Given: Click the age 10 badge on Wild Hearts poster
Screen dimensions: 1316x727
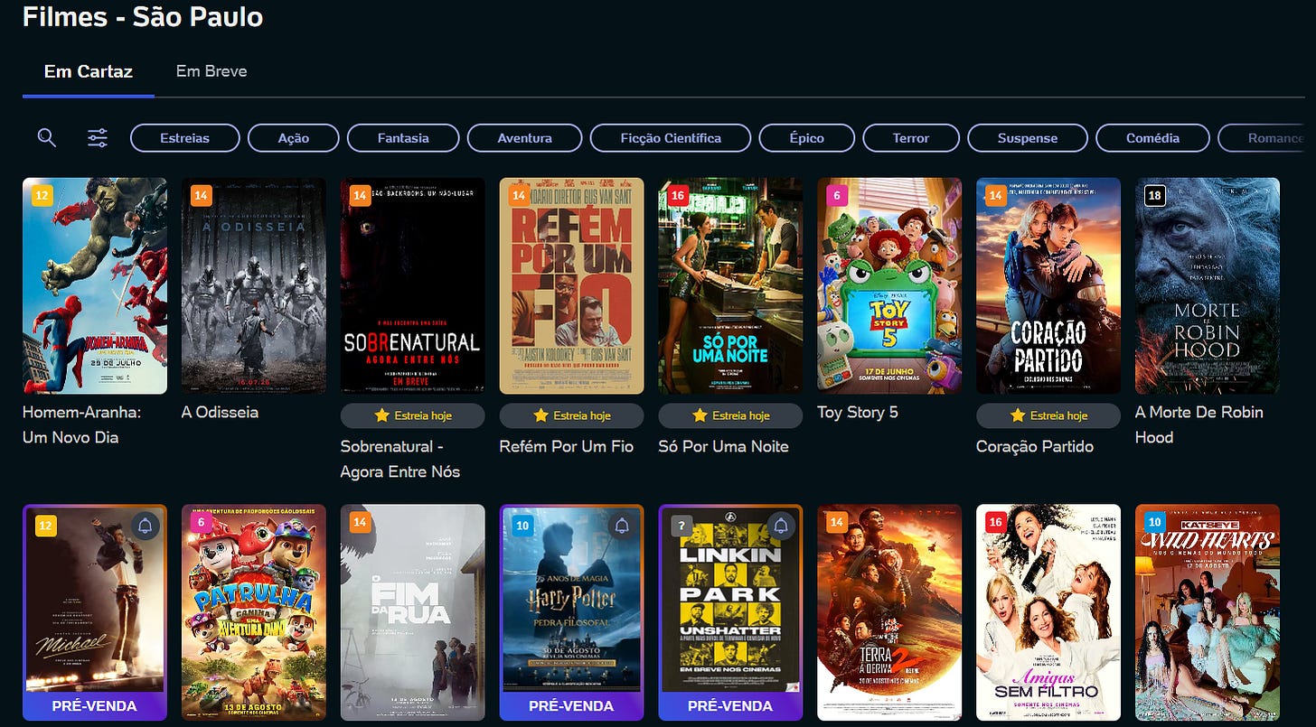Looking at the screenshot, I should 1154,523.
